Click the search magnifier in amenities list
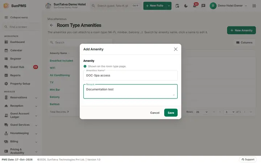The height and width of the screenshot is (163, 261). tap(52, 42)
